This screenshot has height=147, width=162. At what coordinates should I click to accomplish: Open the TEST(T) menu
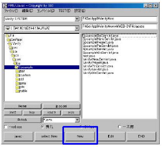tap(65, 11)
